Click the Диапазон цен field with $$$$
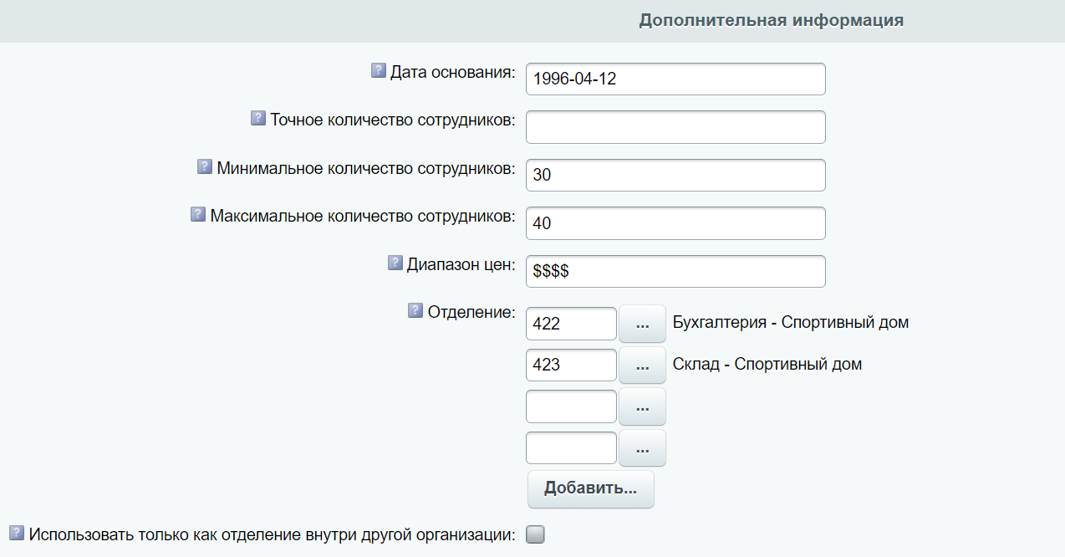1065x557 pixels. [x=675, y=272]
